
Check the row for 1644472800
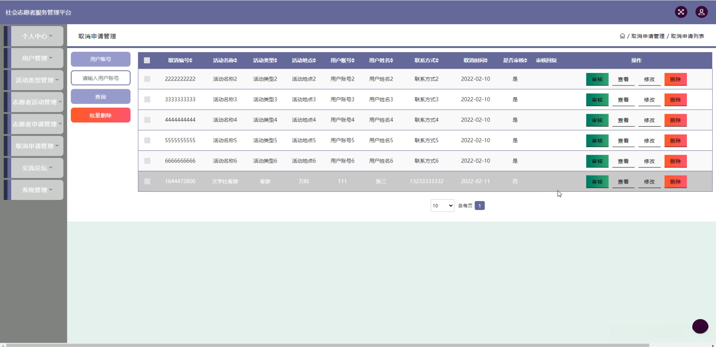coord(147,181)
